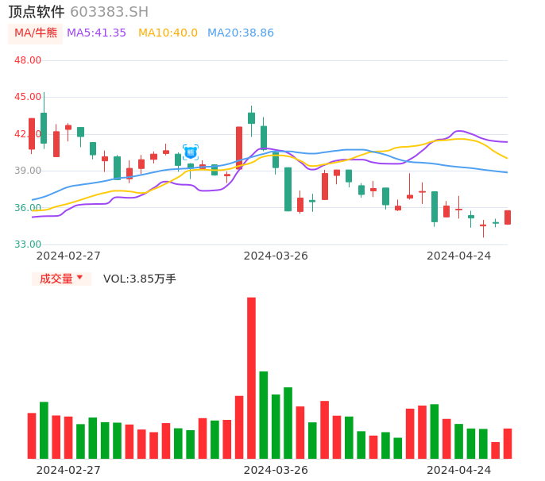Click the MA5:41.35 legend label
545x481 pixels.
click(x=96, y=33)
